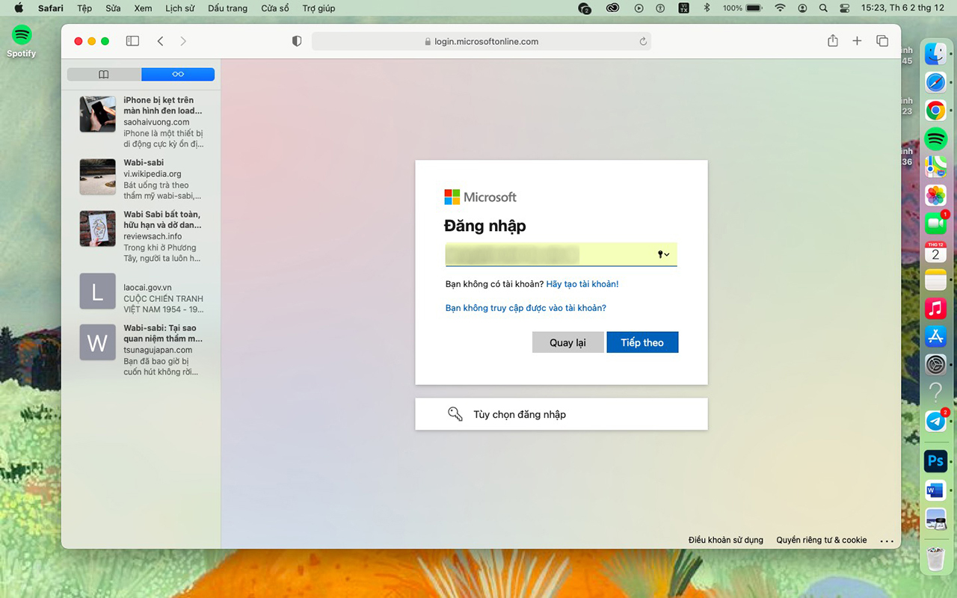
Task: Click the privacy shield icon
Action: tap(297, 41)
